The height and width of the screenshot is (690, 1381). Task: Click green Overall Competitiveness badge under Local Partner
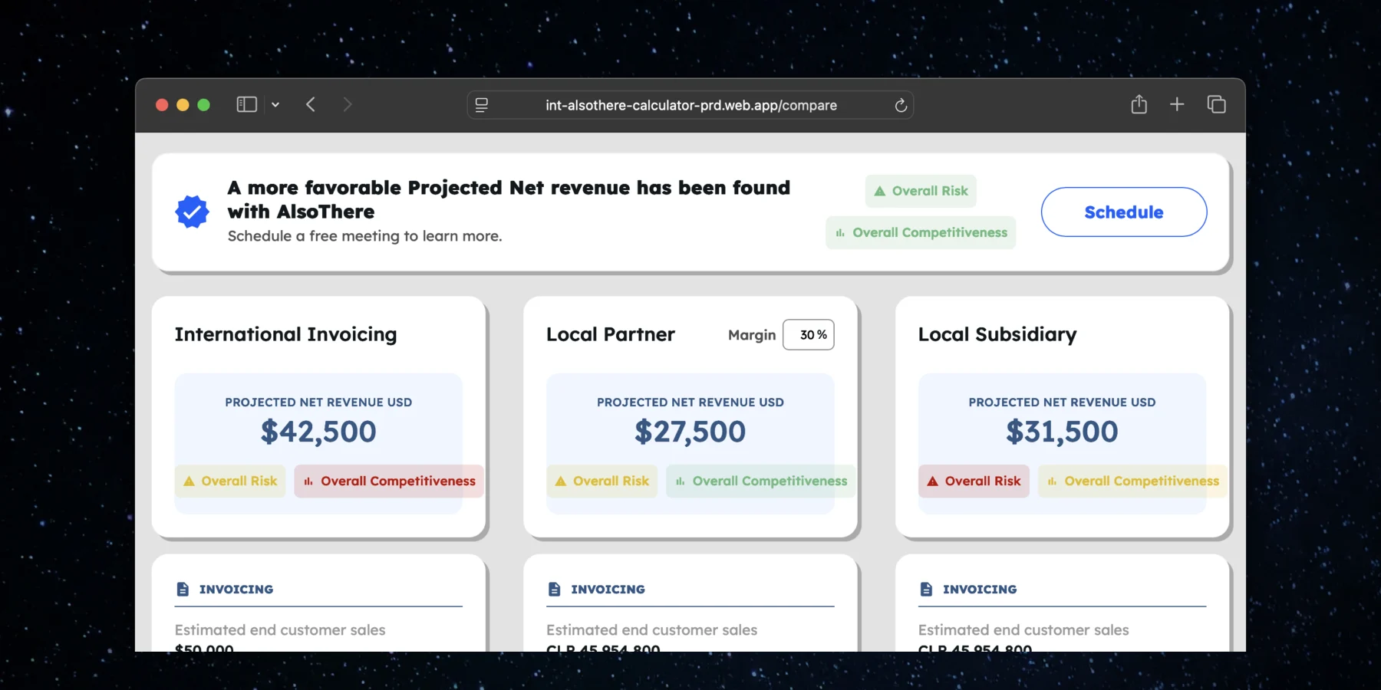tap(761, 481)
